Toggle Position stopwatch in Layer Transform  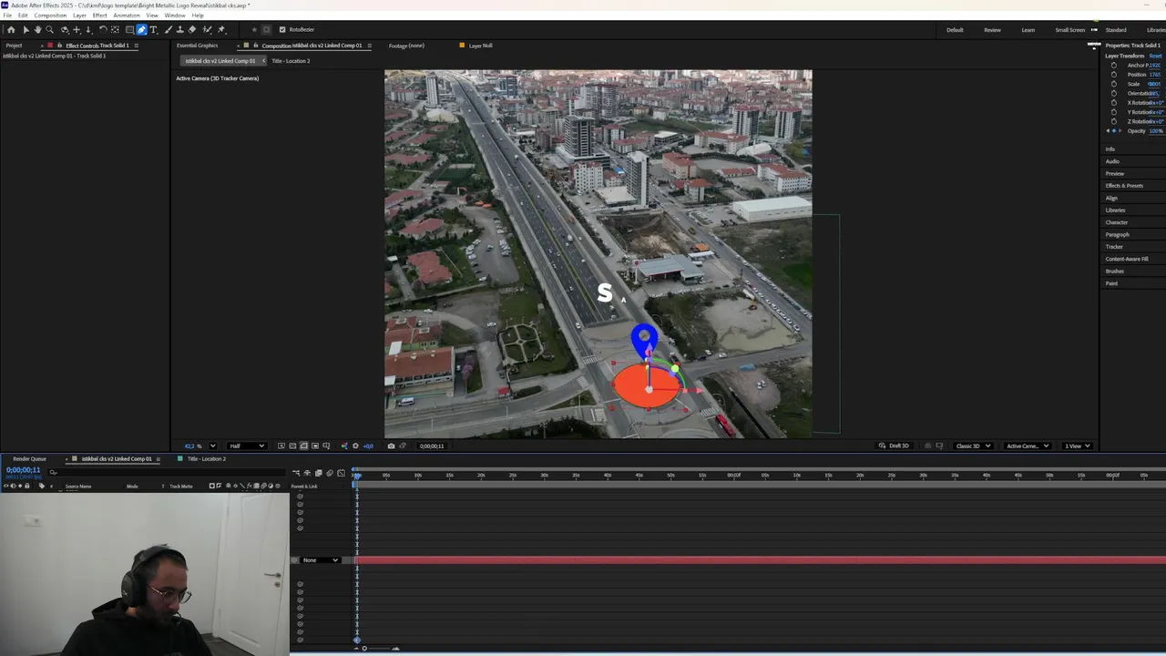click(x=1113, y=75)
